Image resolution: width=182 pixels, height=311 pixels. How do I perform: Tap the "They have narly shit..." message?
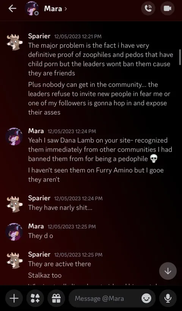click(x=60, y=208)
